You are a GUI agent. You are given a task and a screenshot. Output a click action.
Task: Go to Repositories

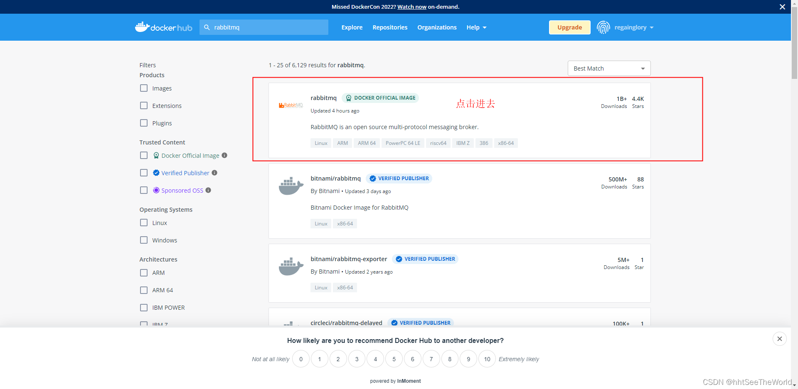(390, 27)
